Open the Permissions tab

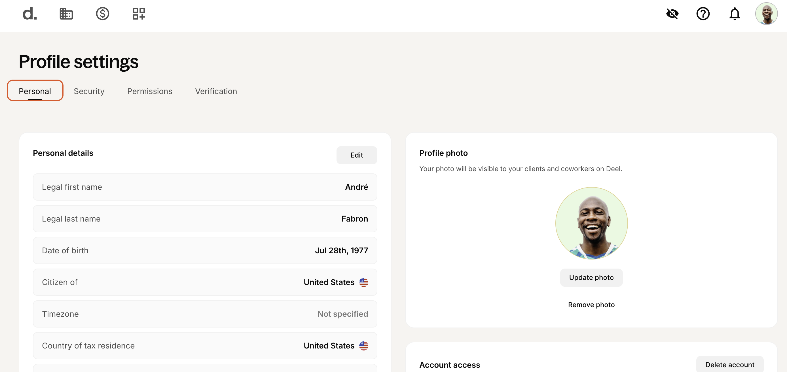[x=149, y=91]
